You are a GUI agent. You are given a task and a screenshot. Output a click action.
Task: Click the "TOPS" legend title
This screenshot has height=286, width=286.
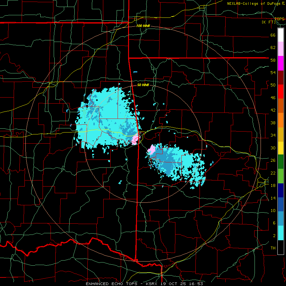point(279,19)
